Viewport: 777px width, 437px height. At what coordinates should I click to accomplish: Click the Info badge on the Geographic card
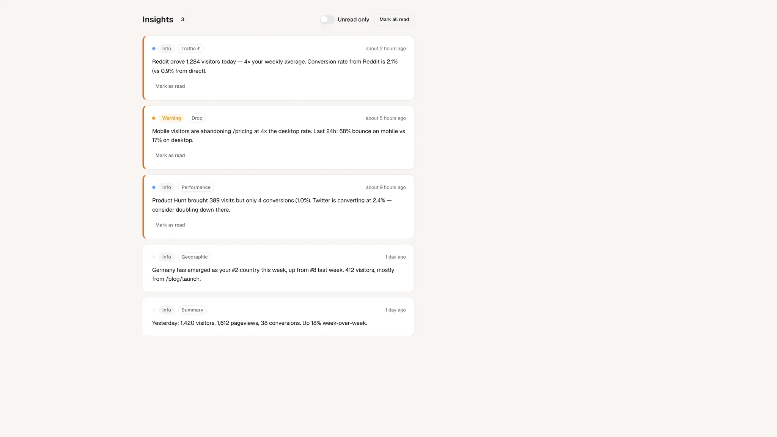[x=167, y=257]
